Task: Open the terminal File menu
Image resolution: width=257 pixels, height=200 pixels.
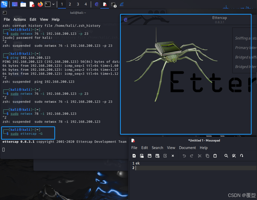Action: (x=7, y=19)
